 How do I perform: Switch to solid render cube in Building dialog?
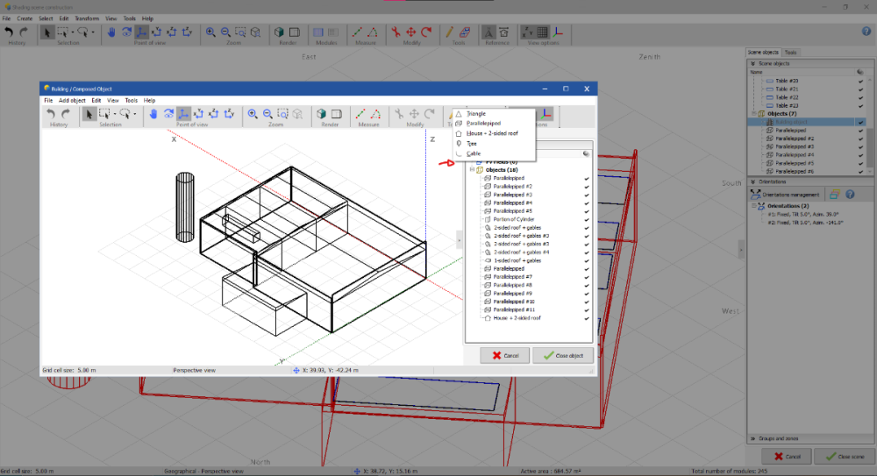click(x=322, y=114)
